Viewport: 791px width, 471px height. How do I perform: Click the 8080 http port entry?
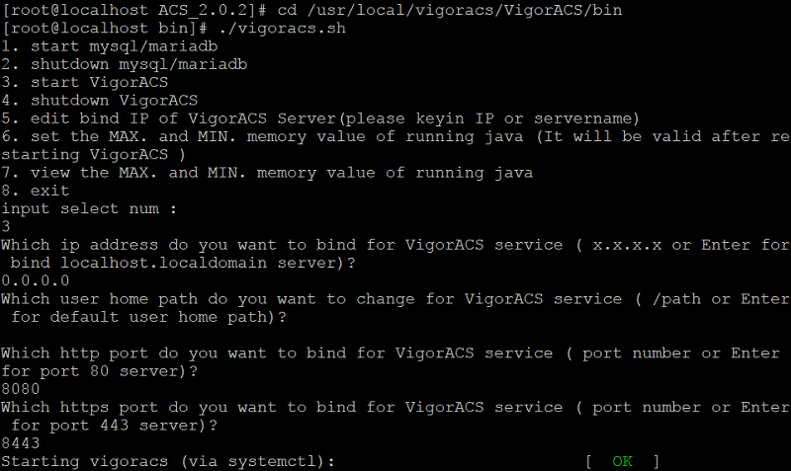click(20, 389)
